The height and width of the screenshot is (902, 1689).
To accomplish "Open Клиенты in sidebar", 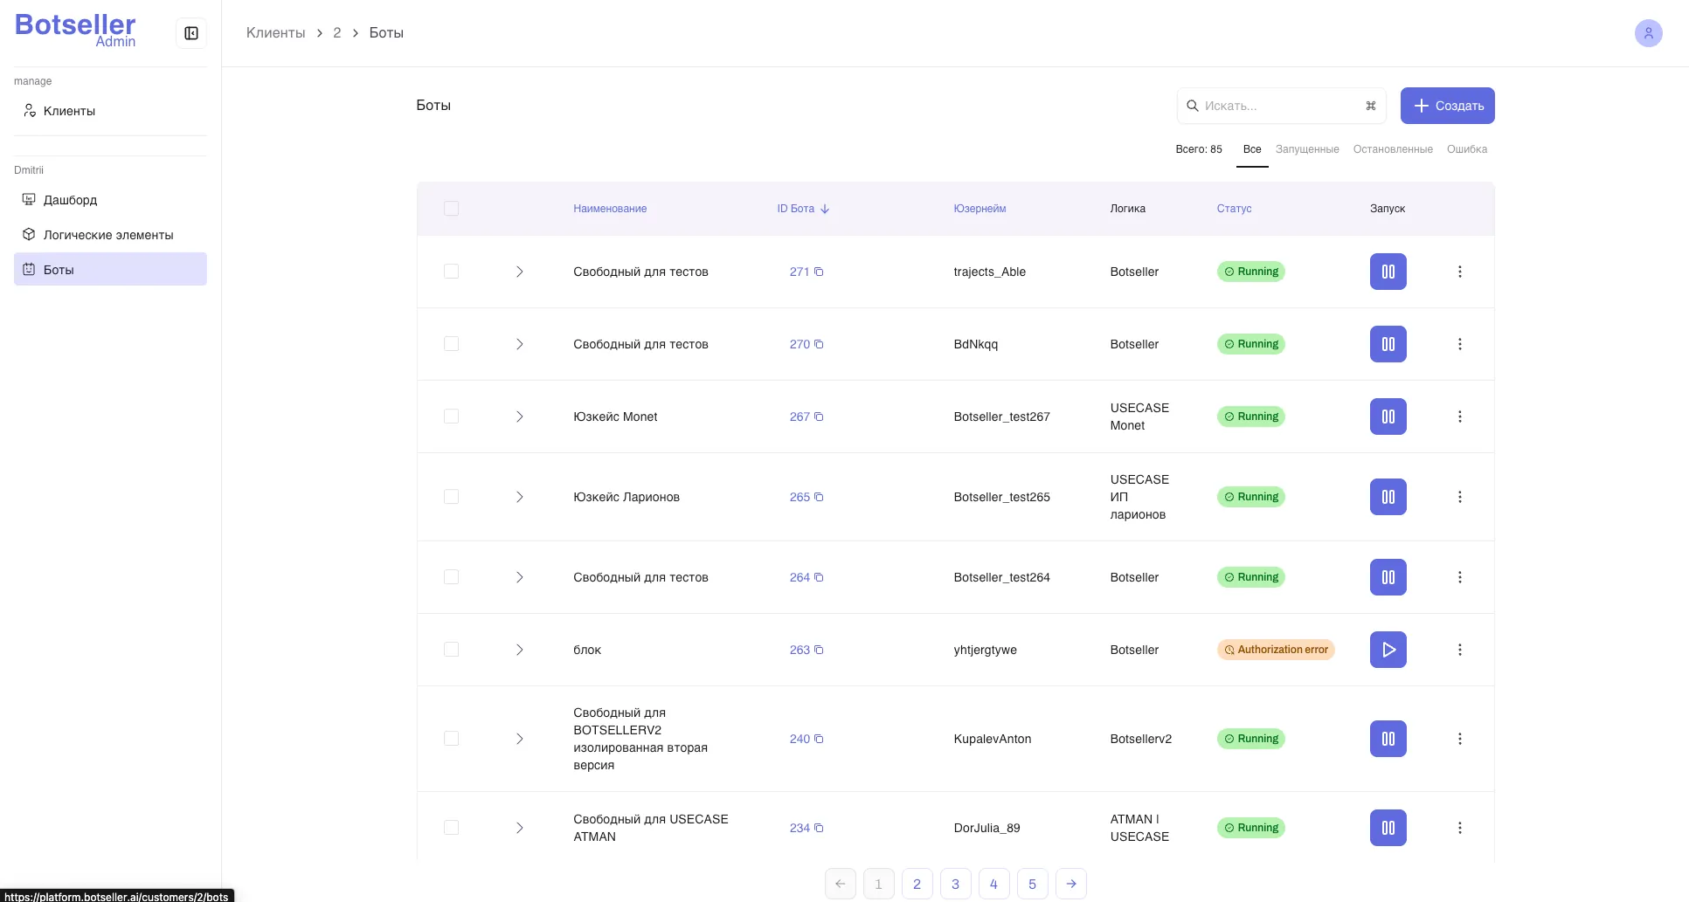I will [110, 111].
